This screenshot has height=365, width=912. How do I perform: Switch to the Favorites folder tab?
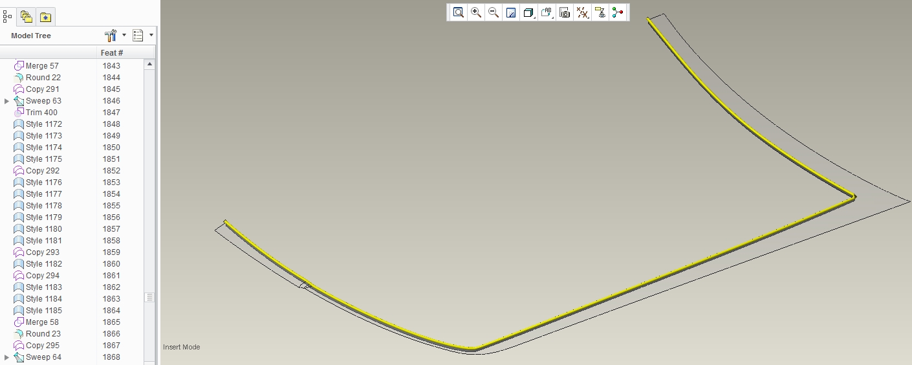click(x=45, y=17)
